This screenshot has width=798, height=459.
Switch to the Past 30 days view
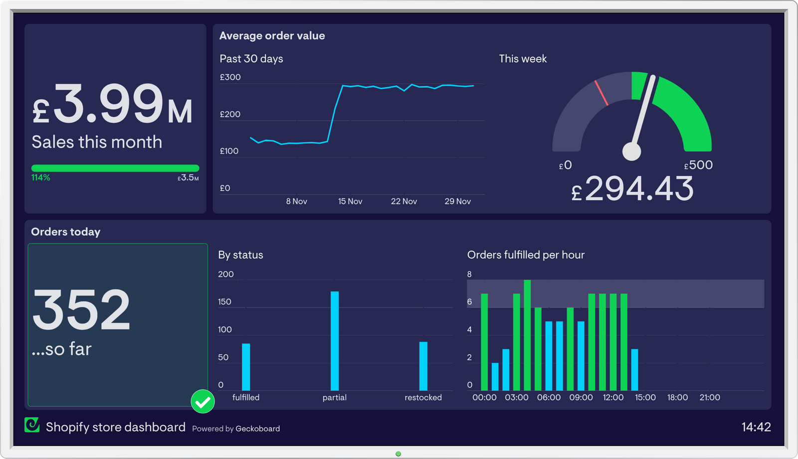[251, 58]
